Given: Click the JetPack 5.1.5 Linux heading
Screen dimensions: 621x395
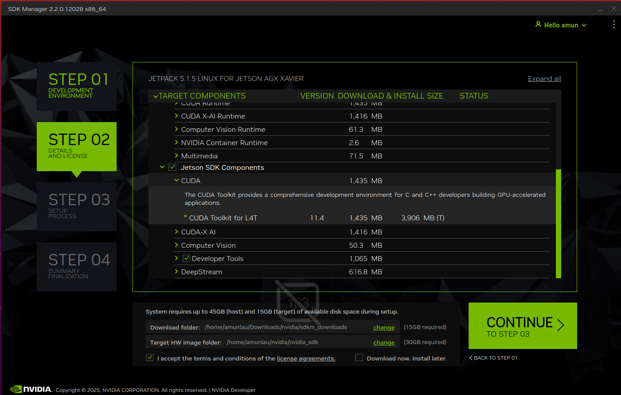Looking at the screenshot, I should coord(226,79).
